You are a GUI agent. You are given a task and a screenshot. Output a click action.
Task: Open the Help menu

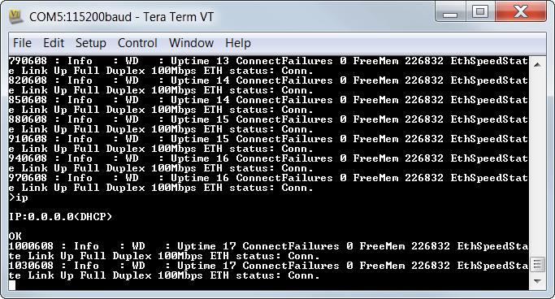238,43
